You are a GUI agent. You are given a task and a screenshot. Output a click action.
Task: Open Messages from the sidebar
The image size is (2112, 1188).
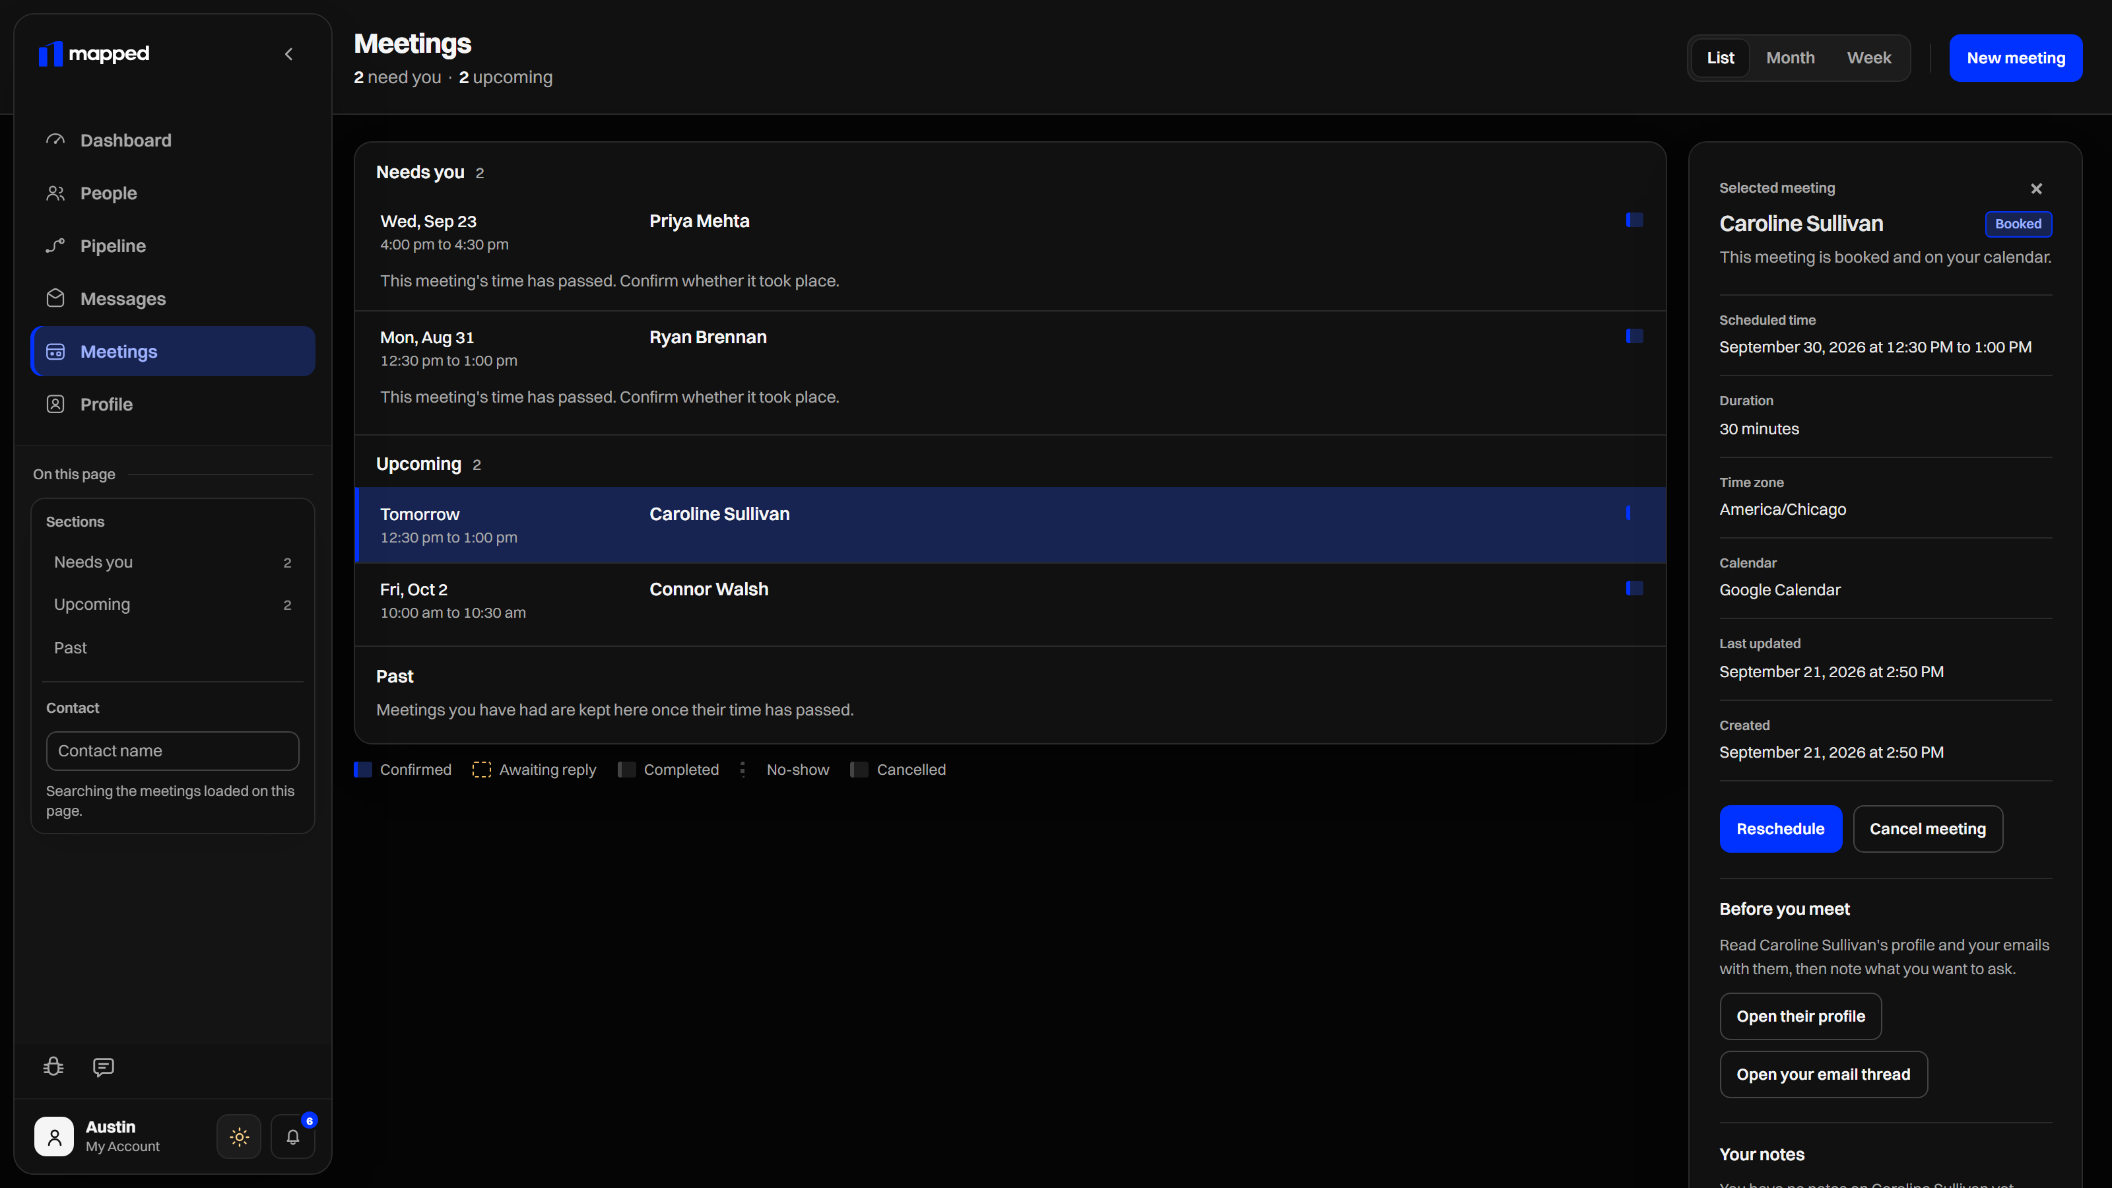tap(173, 298)
